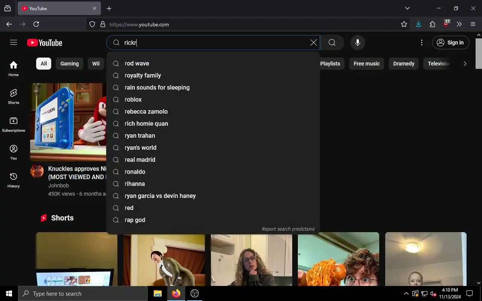Open the Firefox application menu
482x301 pixels.
pos(473,24)
